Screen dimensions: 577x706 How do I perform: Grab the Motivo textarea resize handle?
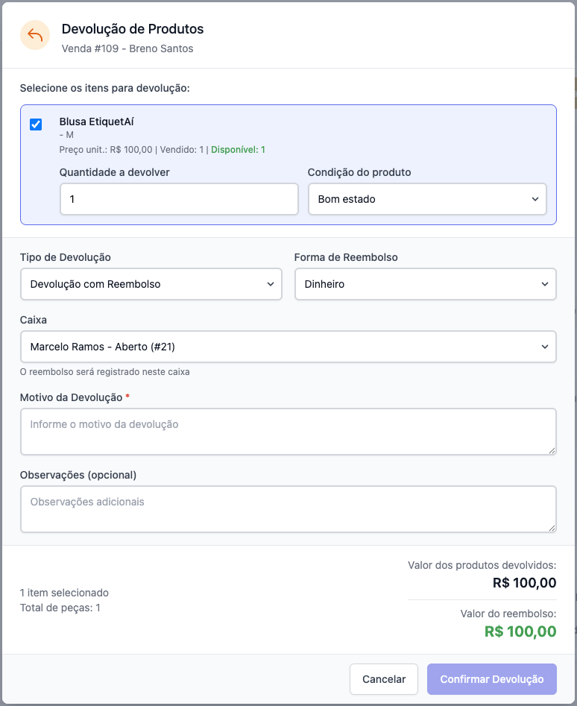pos(552,450)
